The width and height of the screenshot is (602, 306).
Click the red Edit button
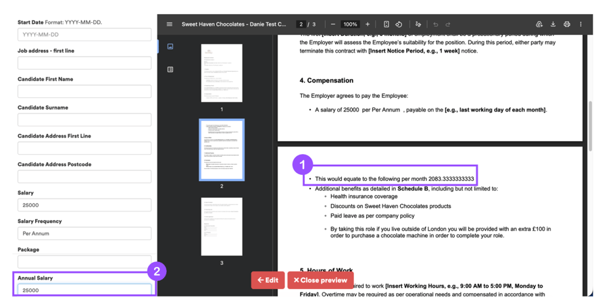(268, 280)
